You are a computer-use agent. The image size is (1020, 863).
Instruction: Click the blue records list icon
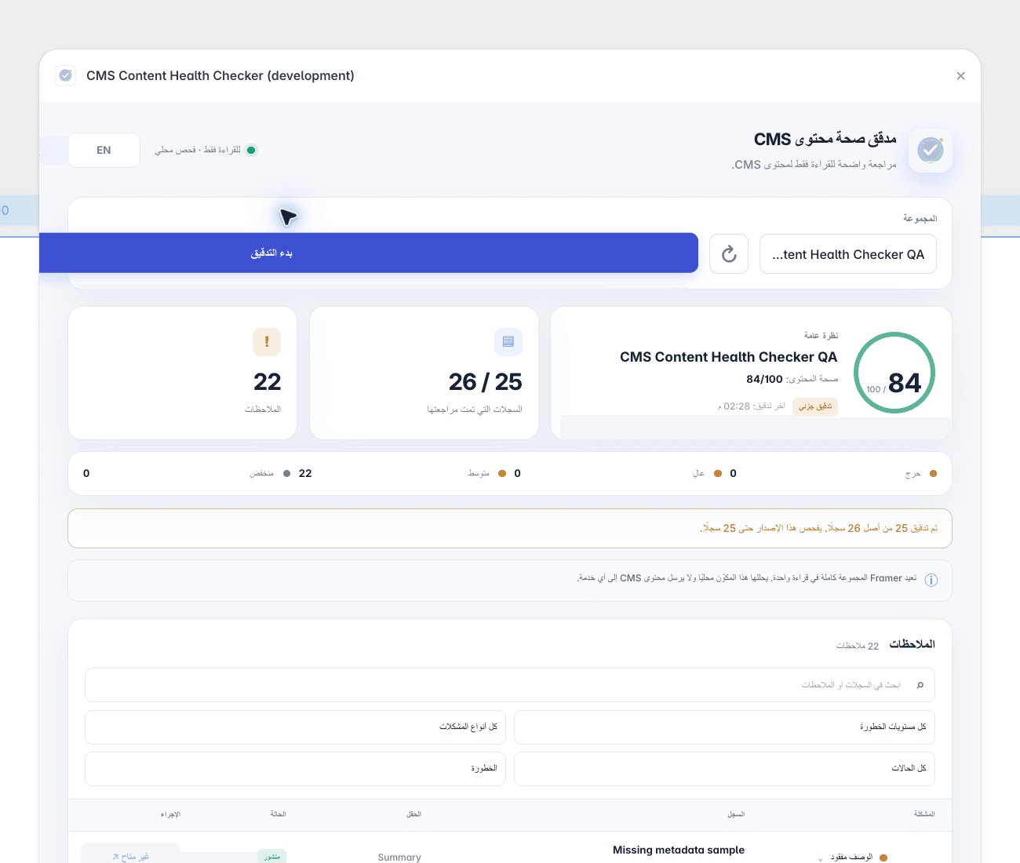[508, 341]
